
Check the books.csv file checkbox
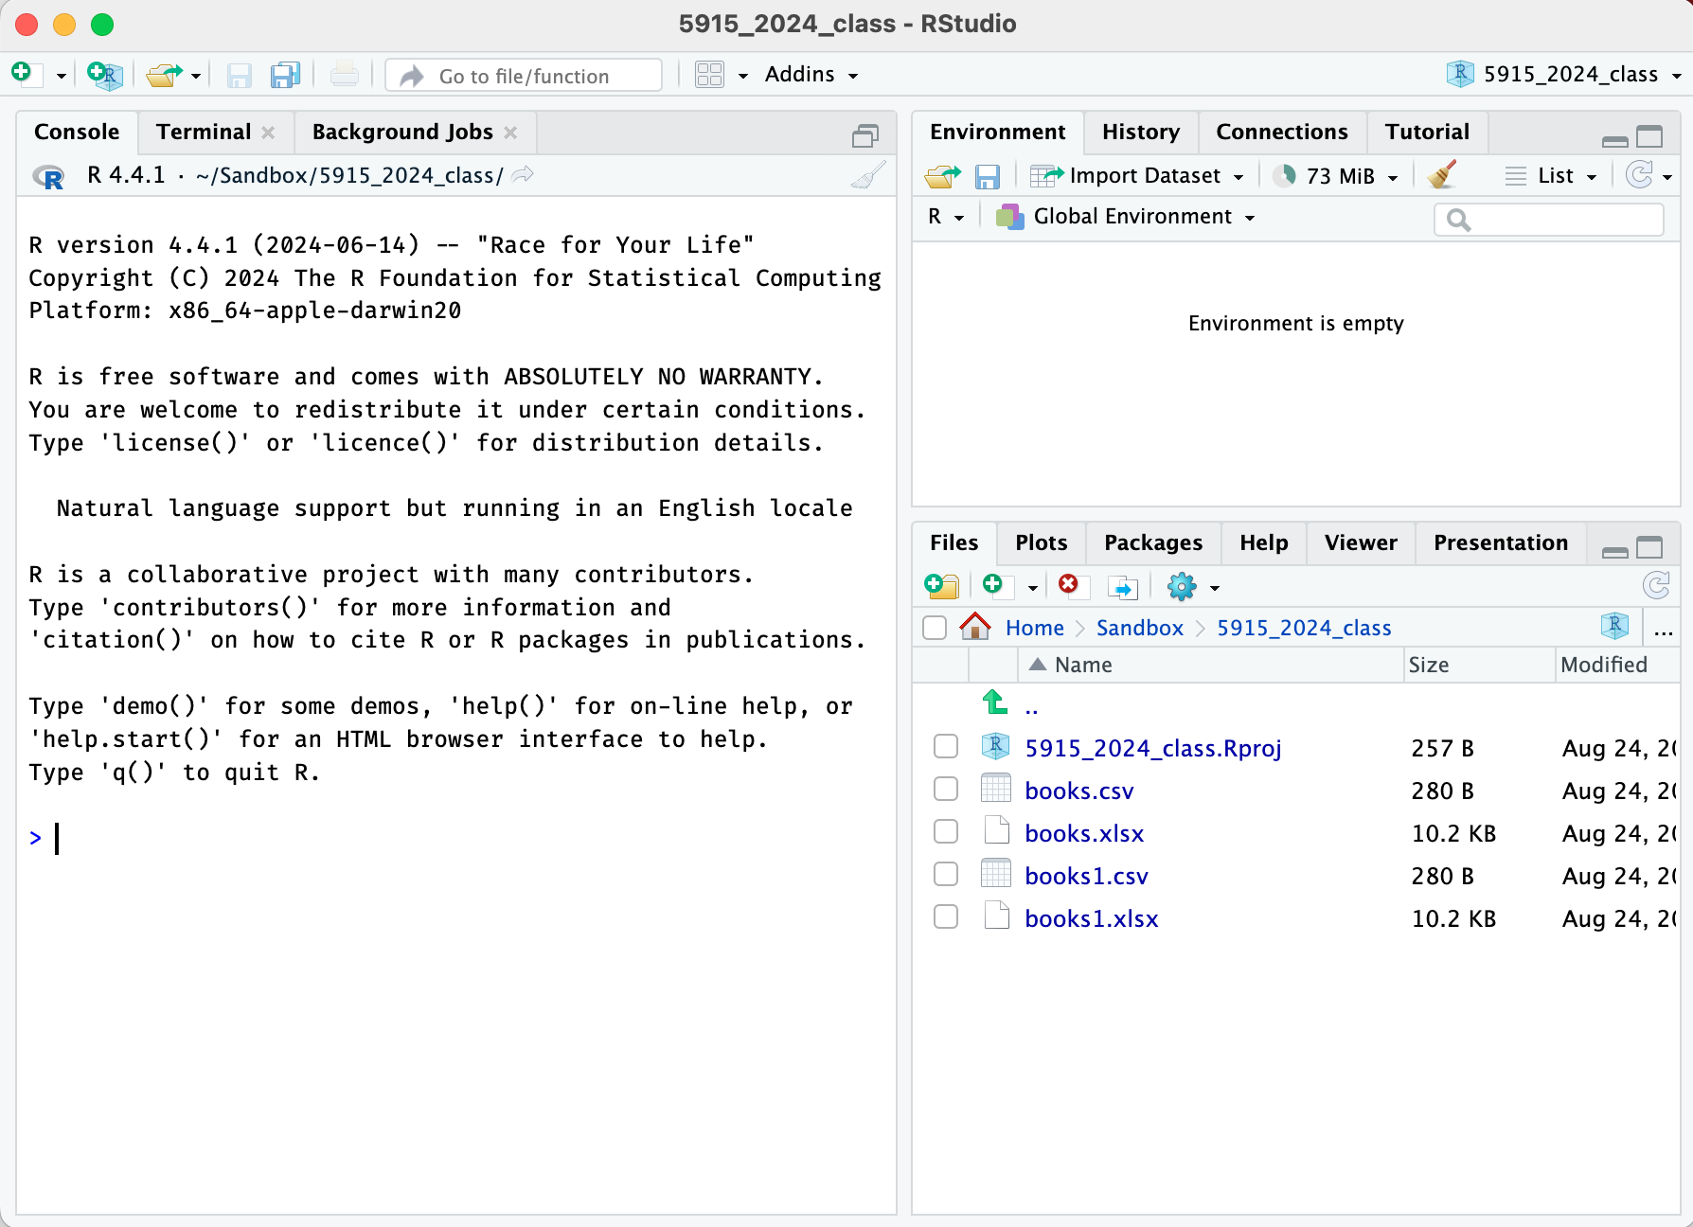tap(946, 789)
